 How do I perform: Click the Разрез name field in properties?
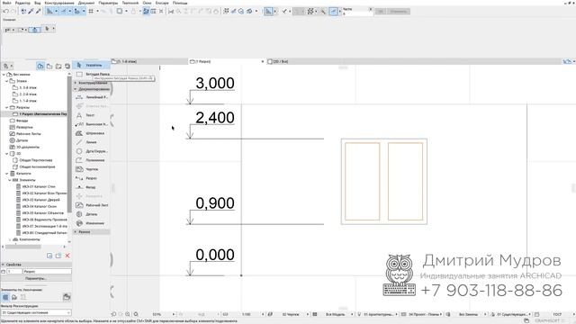click(48, 272)
